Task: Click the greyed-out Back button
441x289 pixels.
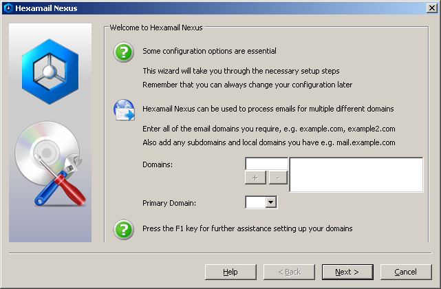Action: coord(289,272)
